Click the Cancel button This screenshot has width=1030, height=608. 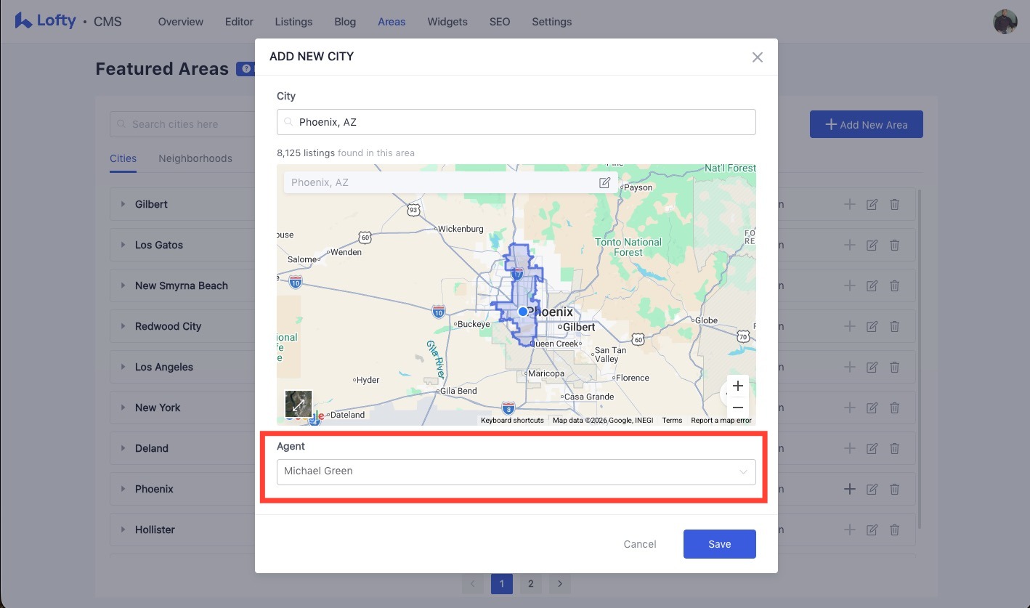[640, 544]
